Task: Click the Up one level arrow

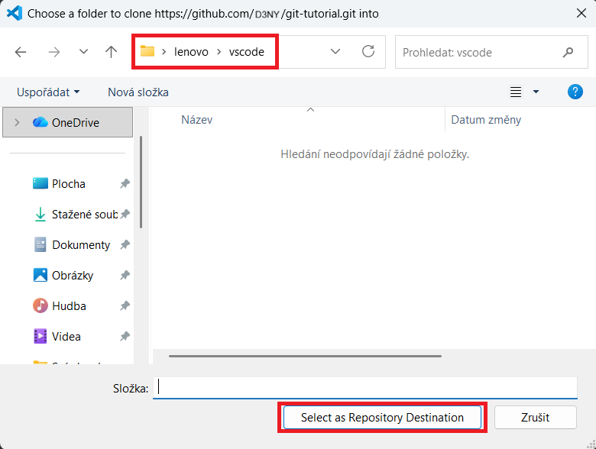Action: [x=112, y=52]
